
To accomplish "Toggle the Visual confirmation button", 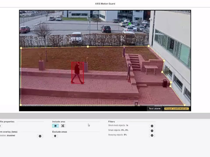I will point(176,109).
